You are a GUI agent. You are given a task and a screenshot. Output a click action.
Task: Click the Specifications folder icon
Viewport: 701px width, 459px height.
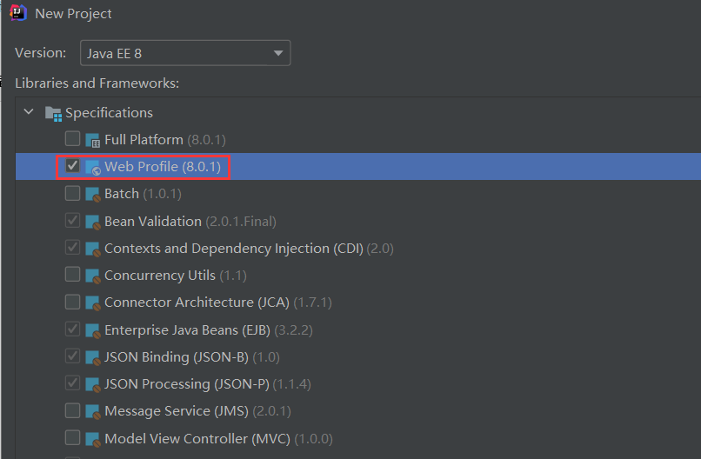point(53,113)
